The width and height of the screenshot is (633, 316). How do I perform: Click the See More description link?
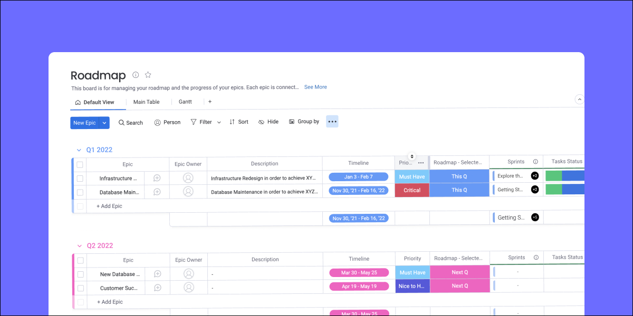click(x=315, y=87)
